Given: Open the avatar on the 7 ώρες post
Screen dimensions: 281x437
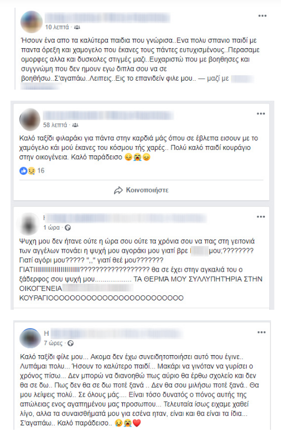Looking at the screenshot, I should tap(30, 338).
